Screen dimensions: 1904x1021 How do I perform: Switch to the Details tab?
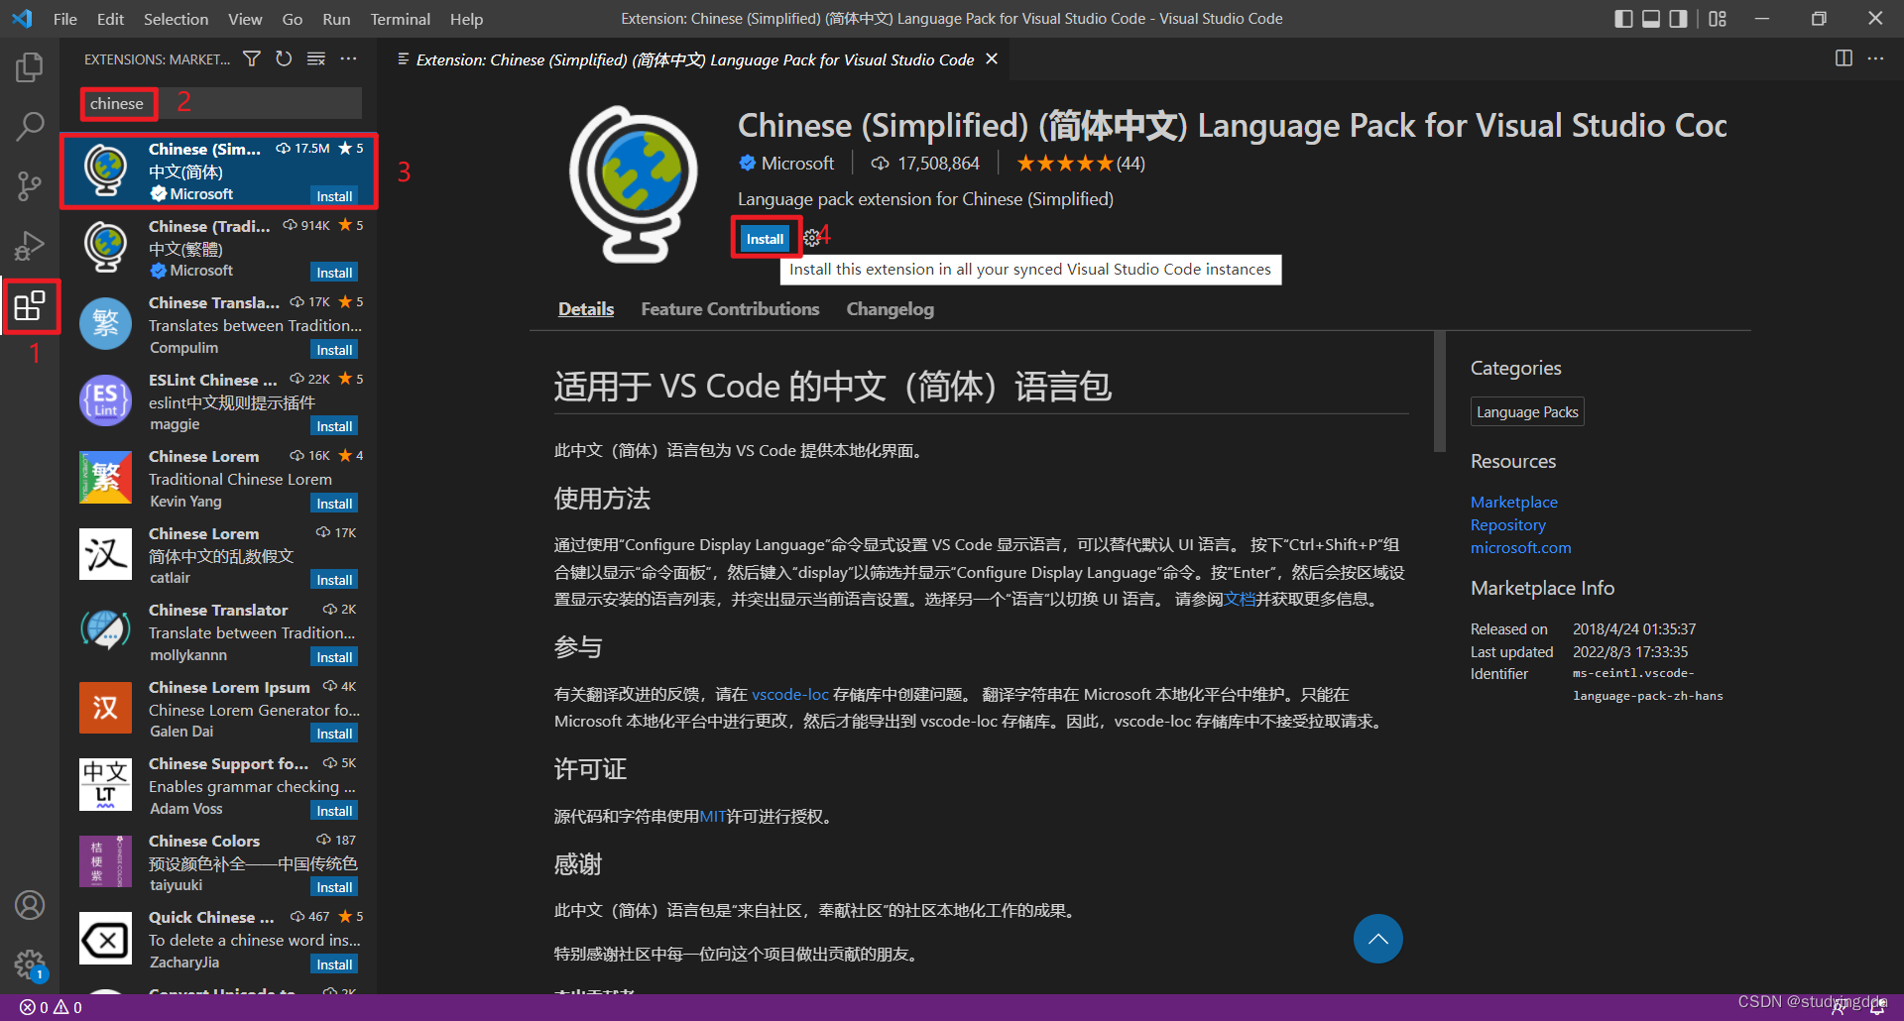click(586, 309)
